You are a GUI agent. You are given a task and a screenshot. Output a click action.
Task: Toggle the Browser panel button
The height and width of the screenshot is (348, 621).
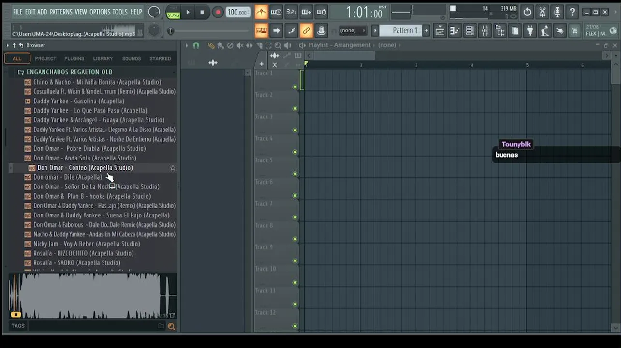coord(500,31)
